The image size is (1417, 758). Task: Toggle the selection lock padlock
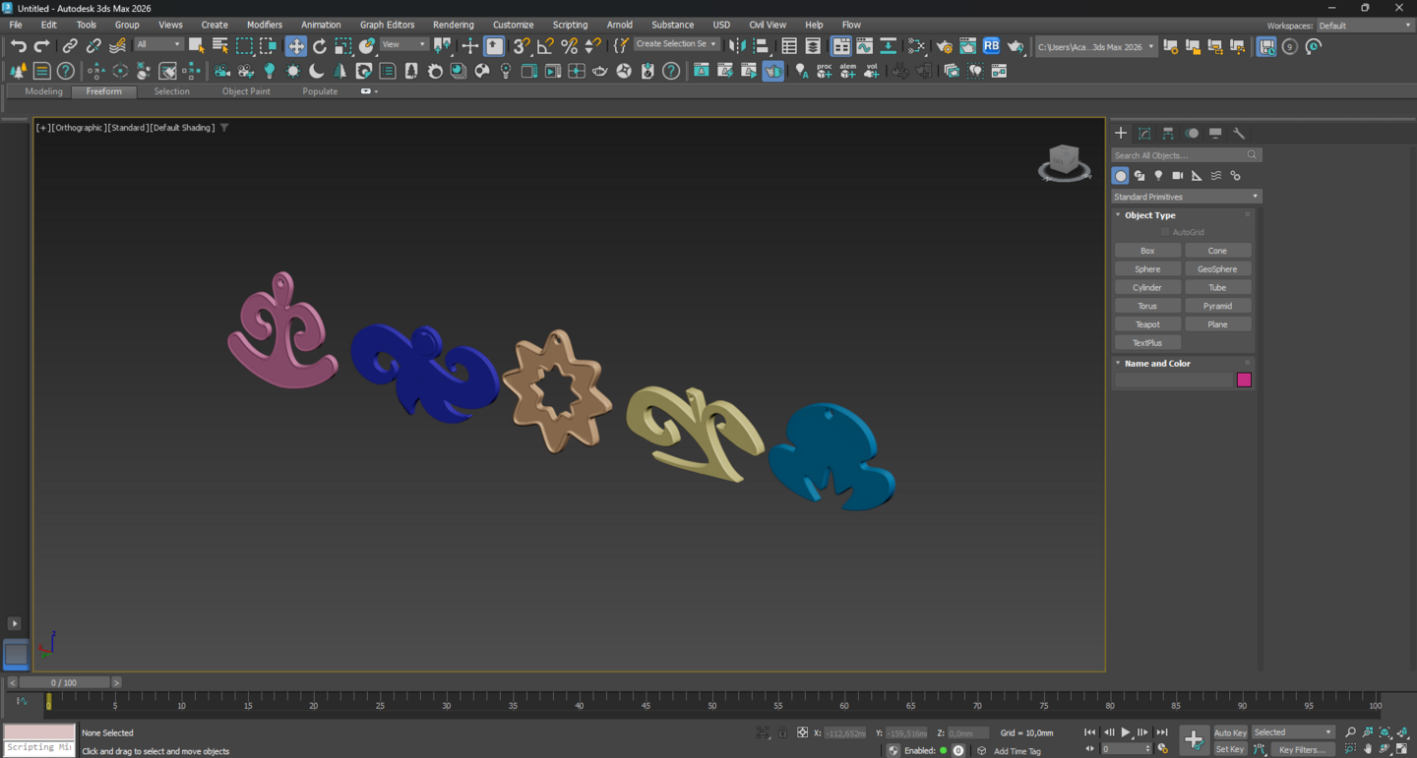[x=782, y=733]
